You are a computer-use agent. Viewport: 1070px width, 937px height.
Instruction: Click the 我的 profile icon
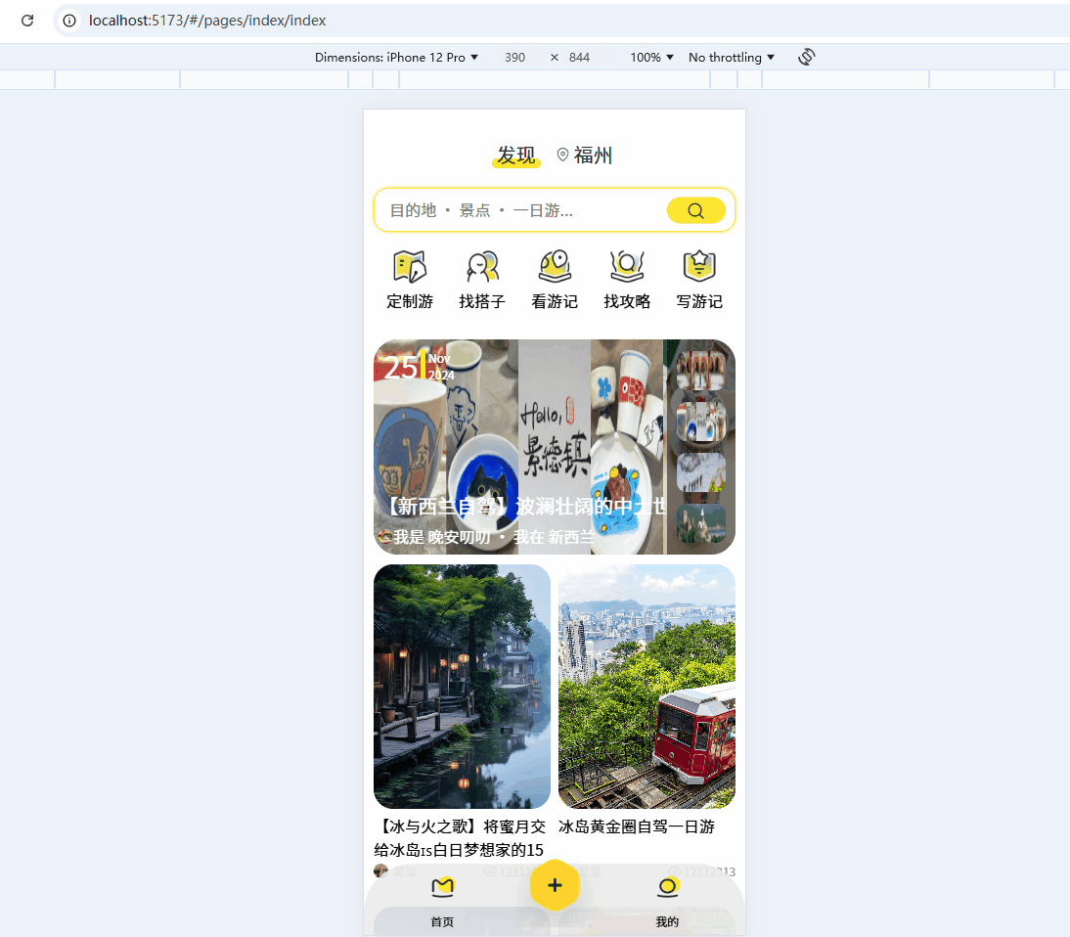[x=667, y=886]
